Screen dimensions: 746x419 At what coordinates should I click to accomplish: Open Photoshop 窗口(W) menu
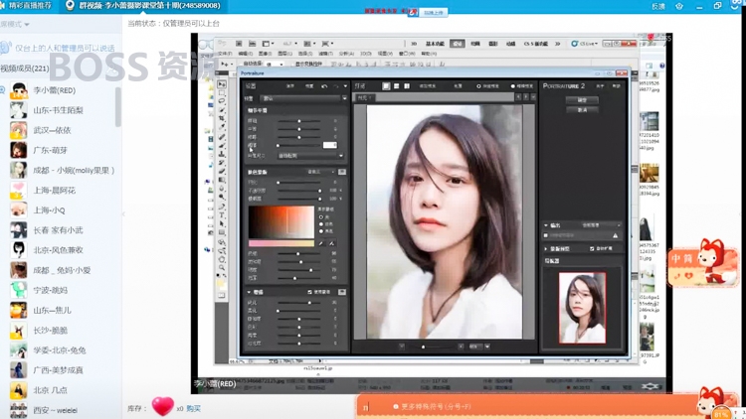(407, 54)
